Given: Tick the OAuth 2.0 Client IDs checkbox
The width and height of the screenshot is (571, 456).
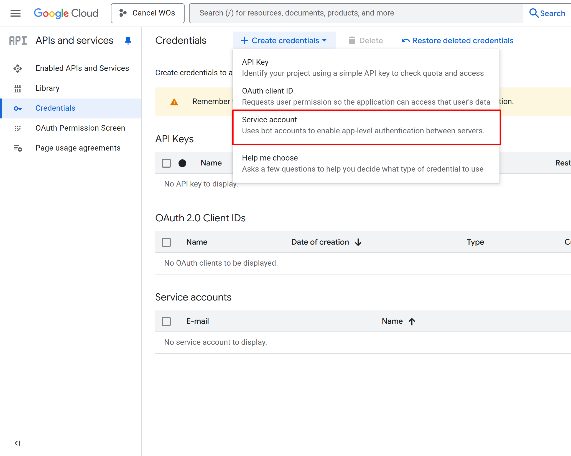Looking at the screenshot, I should tap(166, 242).
